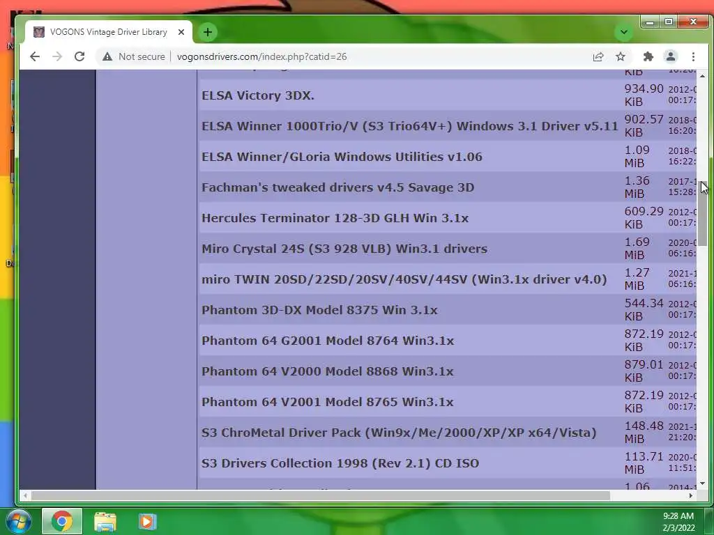Open Windows Start menu orb
This screenshot has width=714, height=535.
[x=18, y=521]
